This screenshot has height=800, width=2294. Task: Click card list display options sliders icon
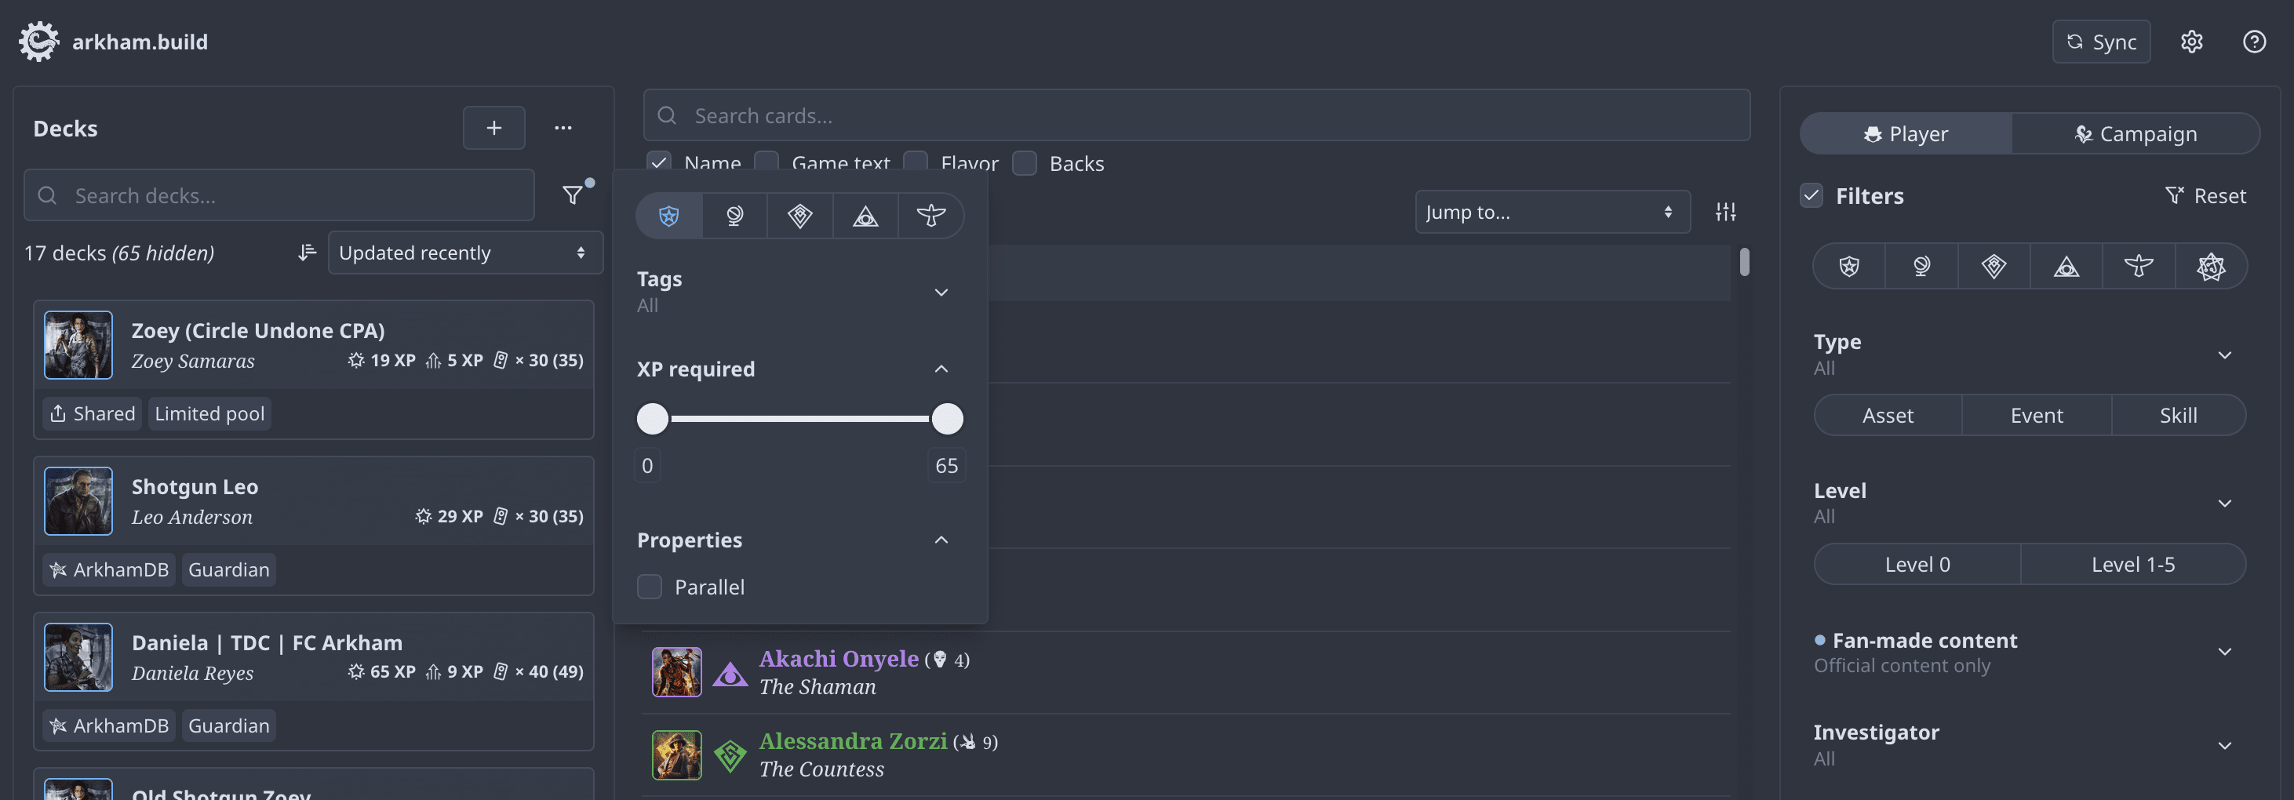click(x=1725, y=212)
